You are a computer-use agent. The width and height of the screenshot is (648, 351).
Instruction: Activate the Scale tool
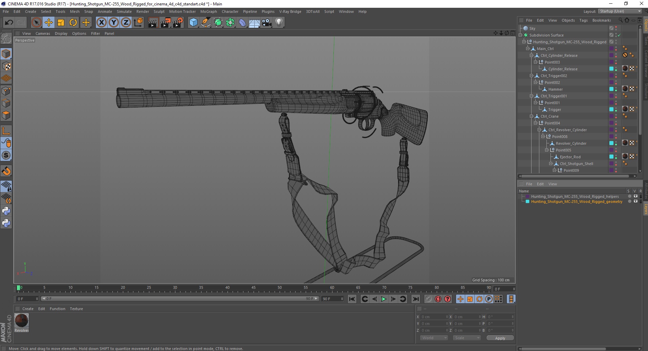pyautogui.click(x=61, y=23)
